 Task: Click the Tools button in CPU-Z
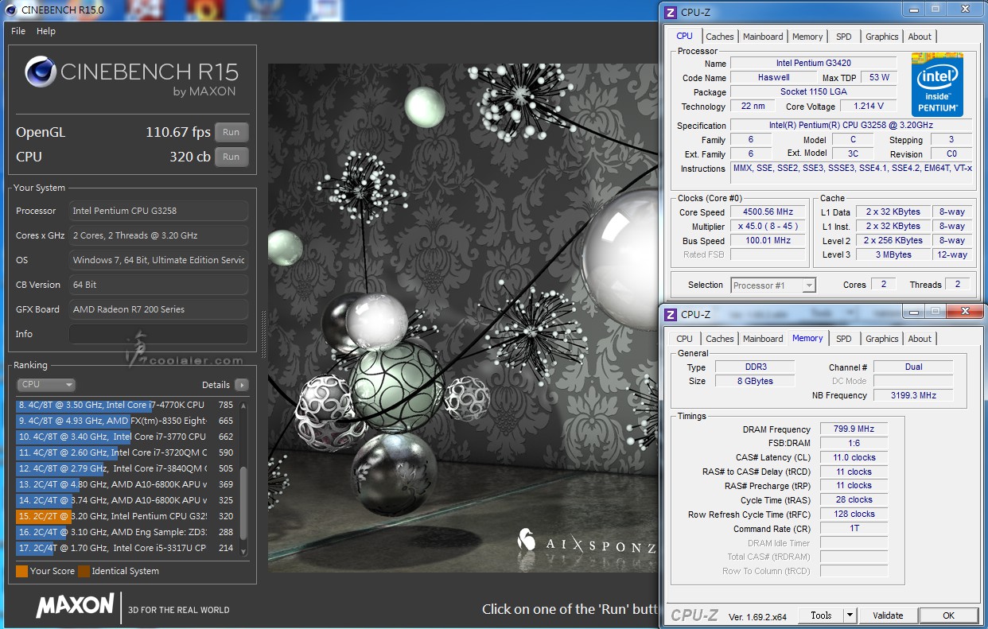pos(821,615)
